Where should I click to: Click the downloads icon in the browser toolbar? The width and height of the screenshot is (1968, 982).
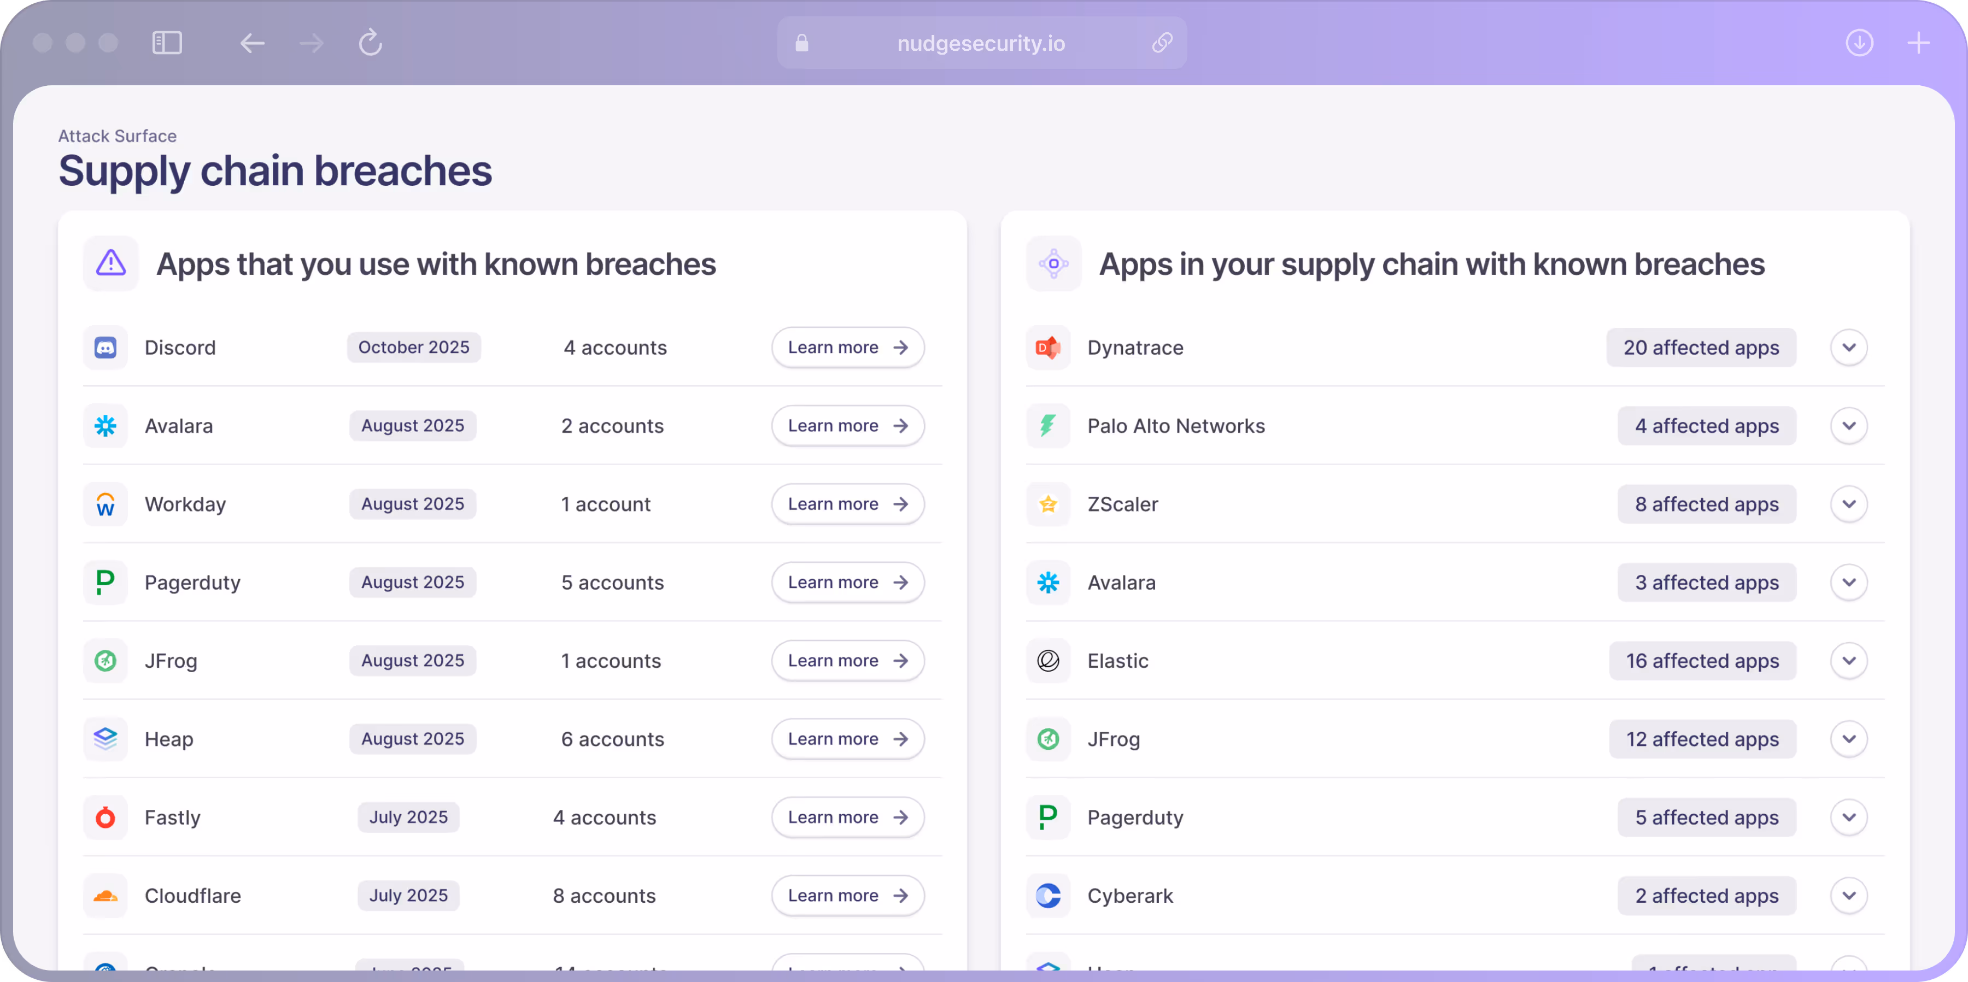pos(1859,43)
